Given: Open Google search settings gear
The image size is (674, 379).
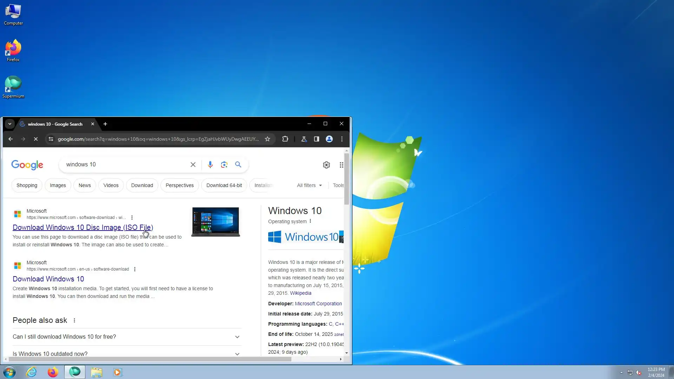Looking at the screenshot, I should [x=326, y=165].
